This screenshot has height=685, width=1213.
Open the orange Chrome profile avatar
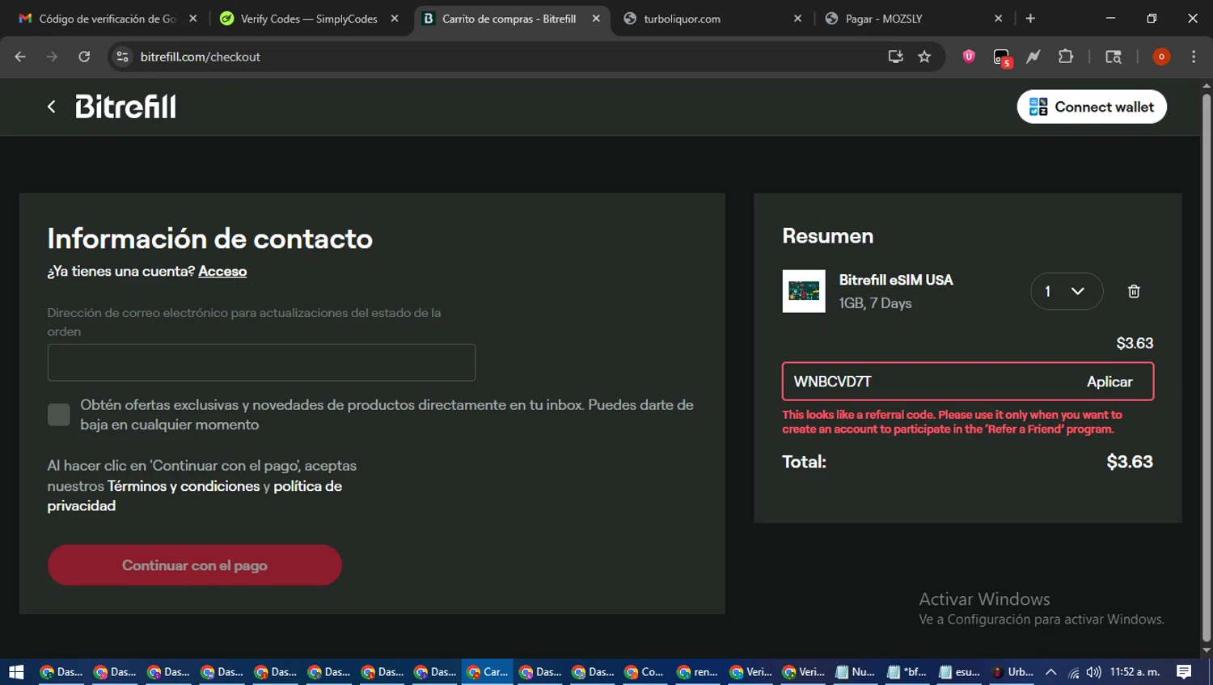[1161, 57]
